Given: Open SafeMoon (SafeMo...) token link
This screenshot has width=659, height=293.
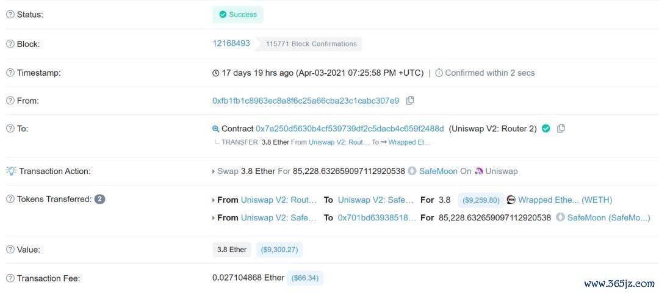Looking at the screenshot, I should [x=609, y=217].
